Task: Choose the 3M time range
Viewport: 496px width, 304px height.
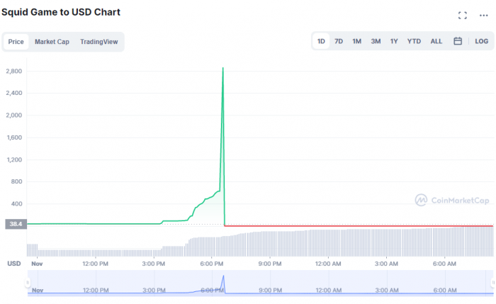Action: 376,41
